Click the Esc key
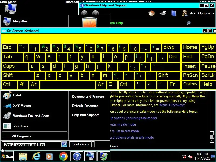 coord(9,48)
